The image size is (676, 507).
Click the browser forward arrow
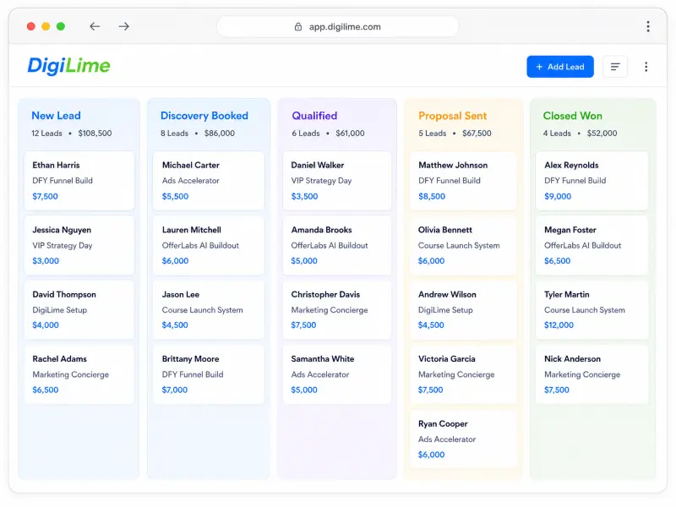124,26
